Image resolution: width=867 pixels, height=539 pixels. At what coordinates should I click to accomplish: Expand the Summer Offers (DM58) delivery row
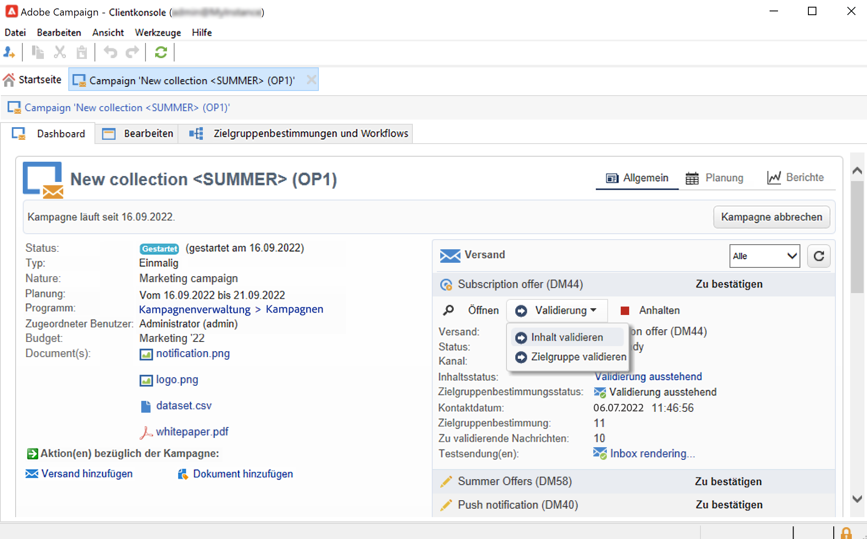point(514,481)
